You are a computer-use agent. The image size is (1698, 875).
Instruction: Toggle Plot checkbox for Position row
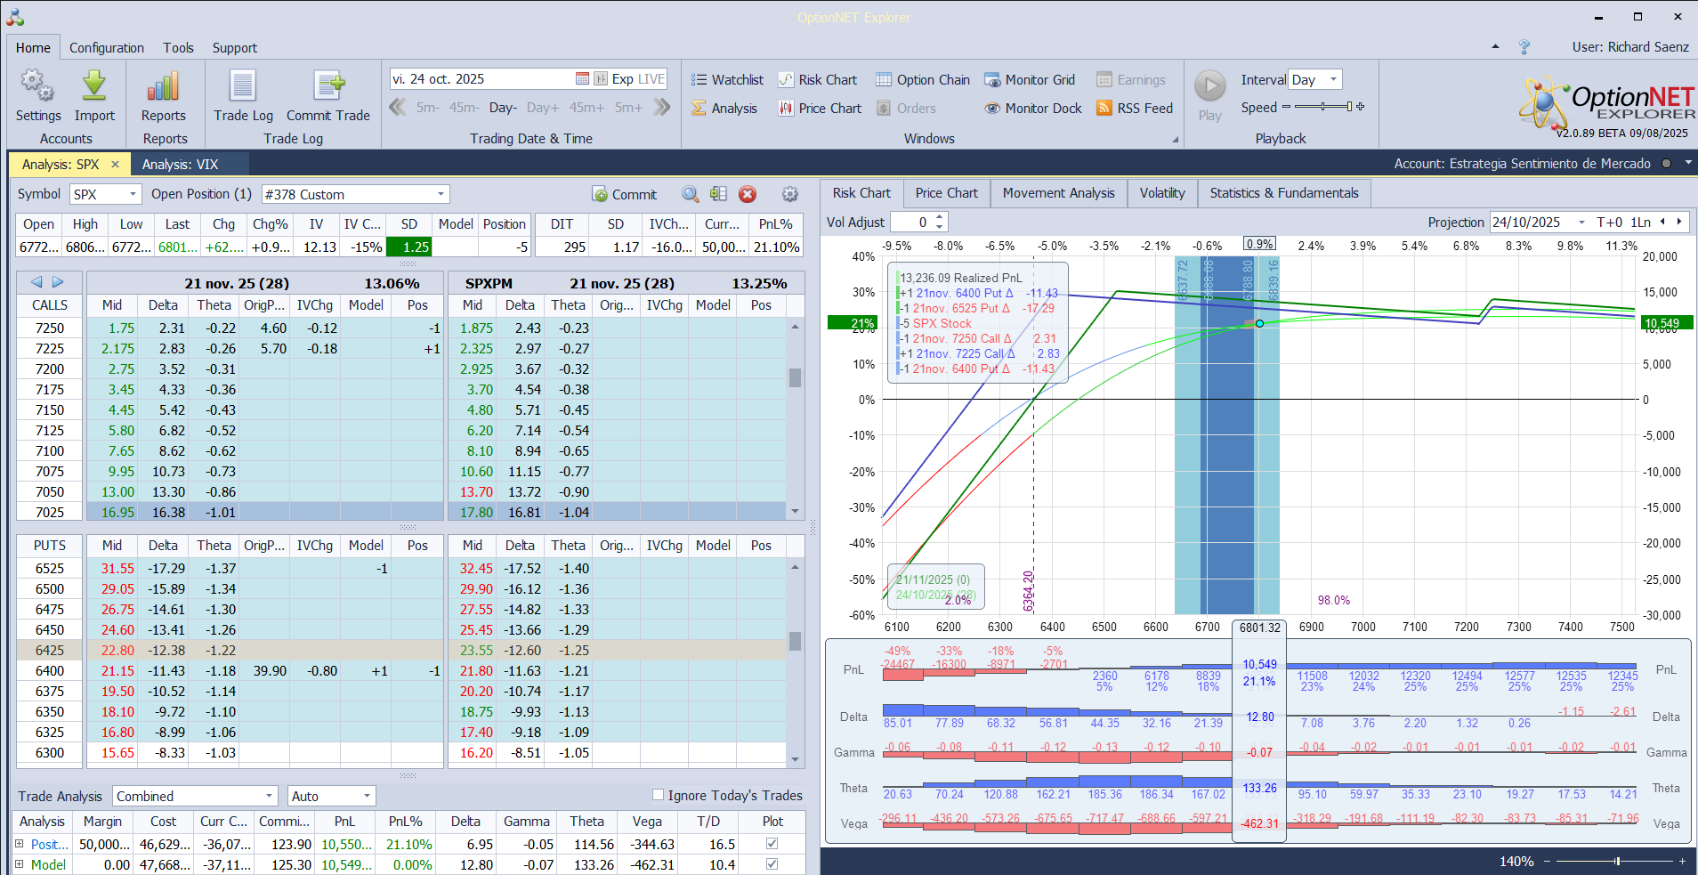(x=772, y=844)
